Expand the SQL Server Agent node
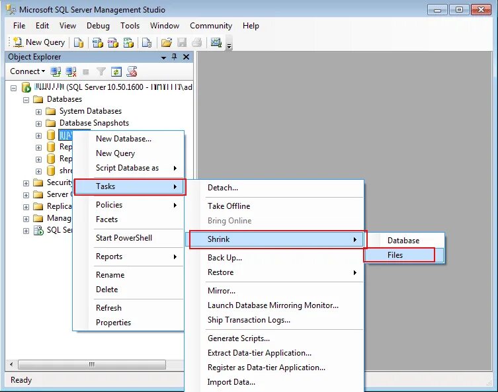Viewport: 498px width, 392px height. 26,231
